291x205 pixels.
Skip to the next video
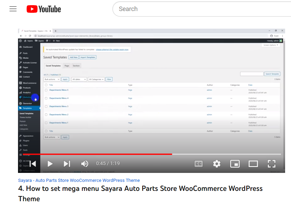point(67,164)
